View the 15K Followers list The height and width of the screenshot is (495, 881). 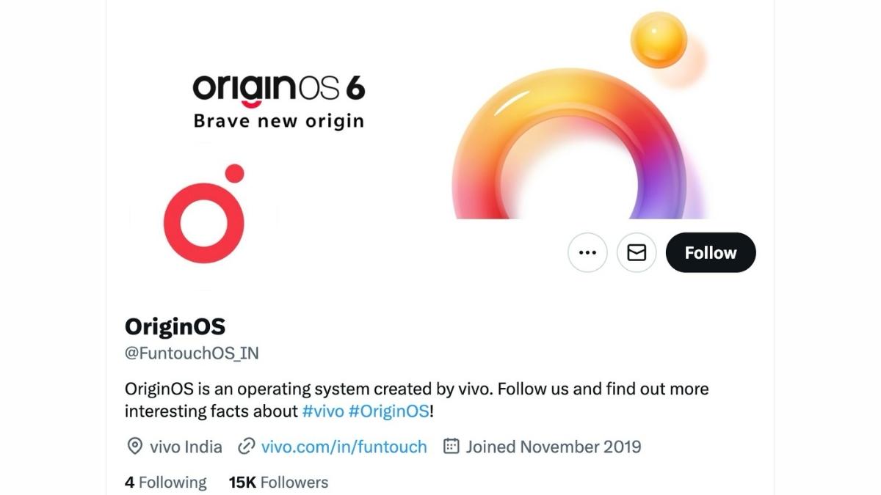277,482
